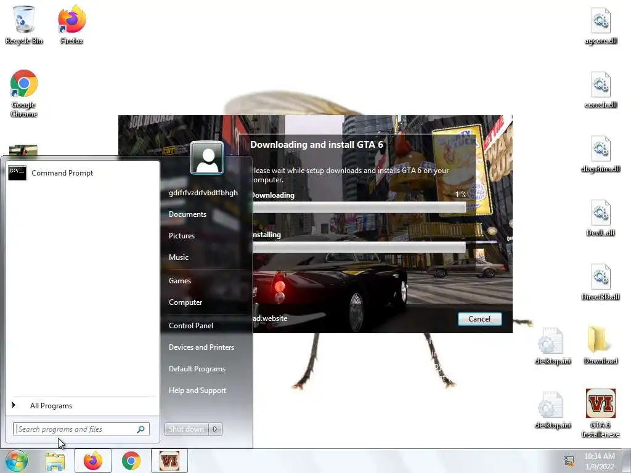Select the agcore.dll file icon
The height and width of the screenshot is (473, 631).
(x=600, y=26)
